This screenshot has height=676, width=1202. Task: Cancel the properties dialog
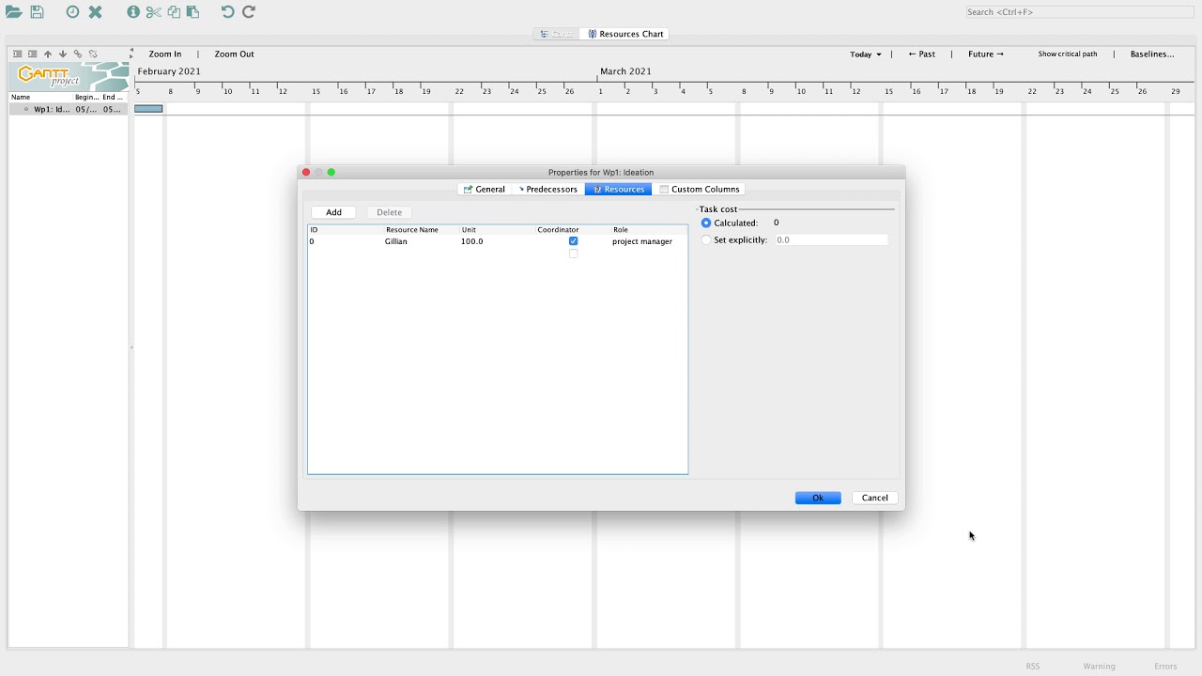tap(874, 498)
